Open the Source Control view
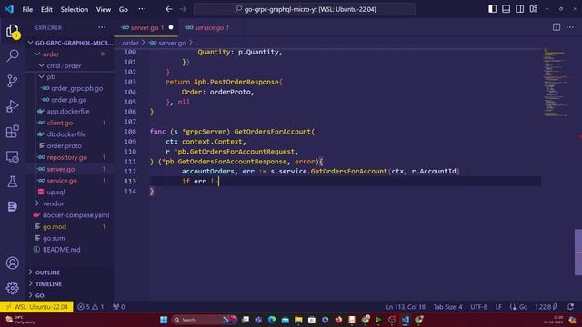The image size is (582, 327). coord(12,81)
